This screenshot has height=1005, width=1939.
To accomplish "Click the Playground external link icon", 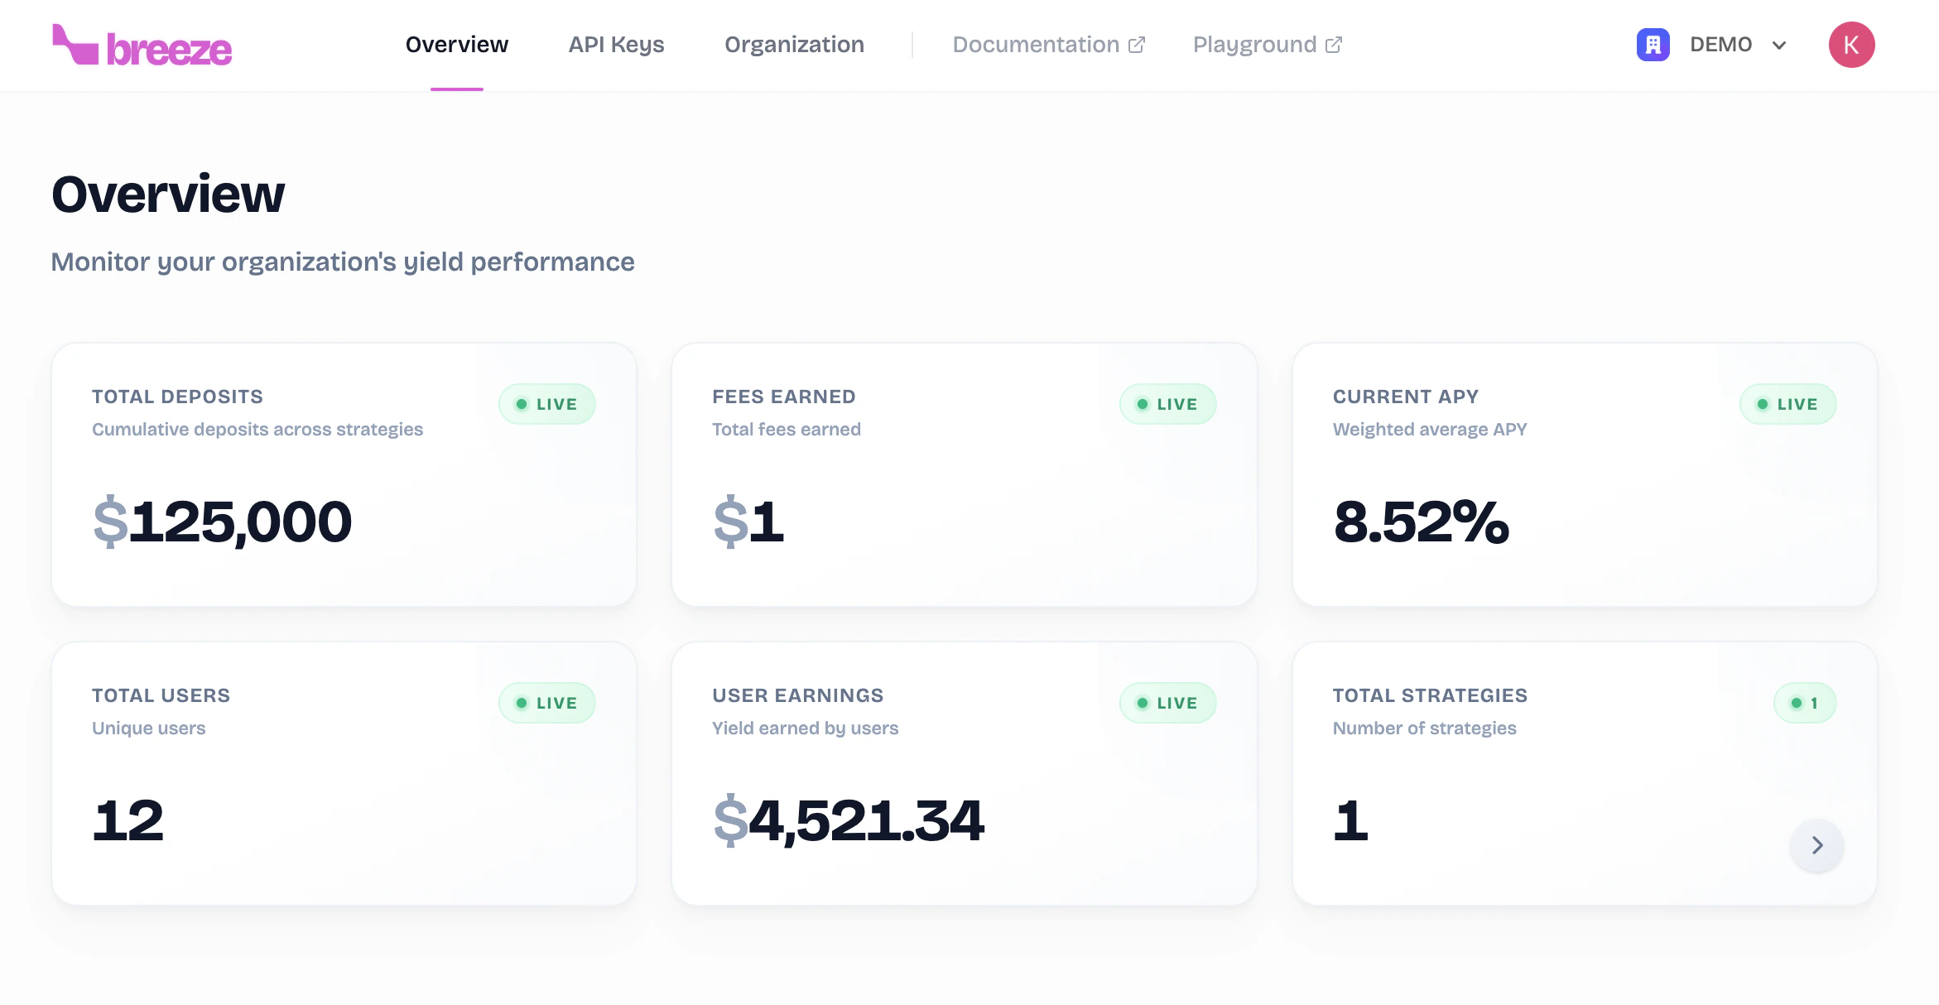I will (x=1333, y=45).
